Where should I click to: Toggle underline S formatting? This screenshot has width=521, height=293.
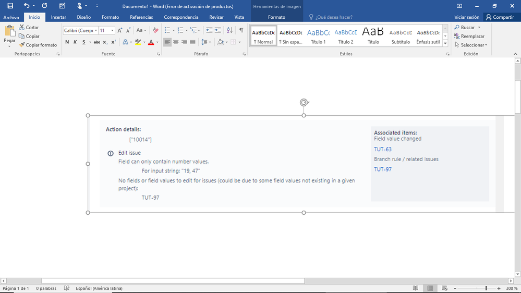point(84,42)
